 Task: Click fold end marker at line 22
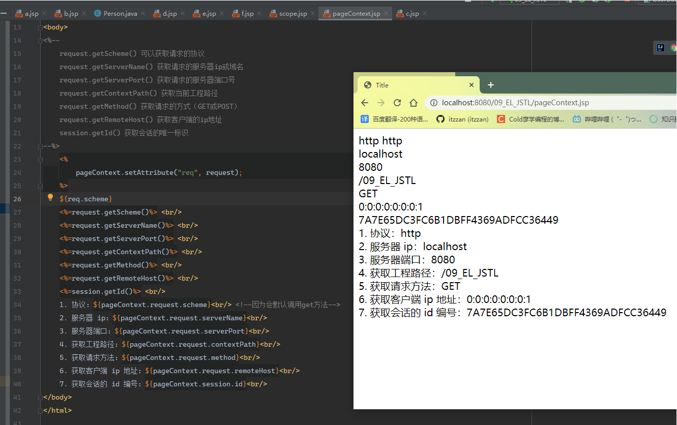tap(40, 146)
